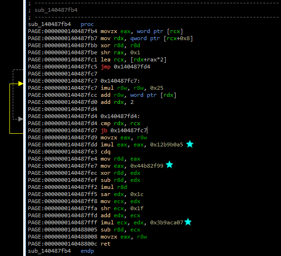This screenshot has width=281, height=256.
Task: Select the movzx eax, r8w at address 140488008
Action: [124, 237]
